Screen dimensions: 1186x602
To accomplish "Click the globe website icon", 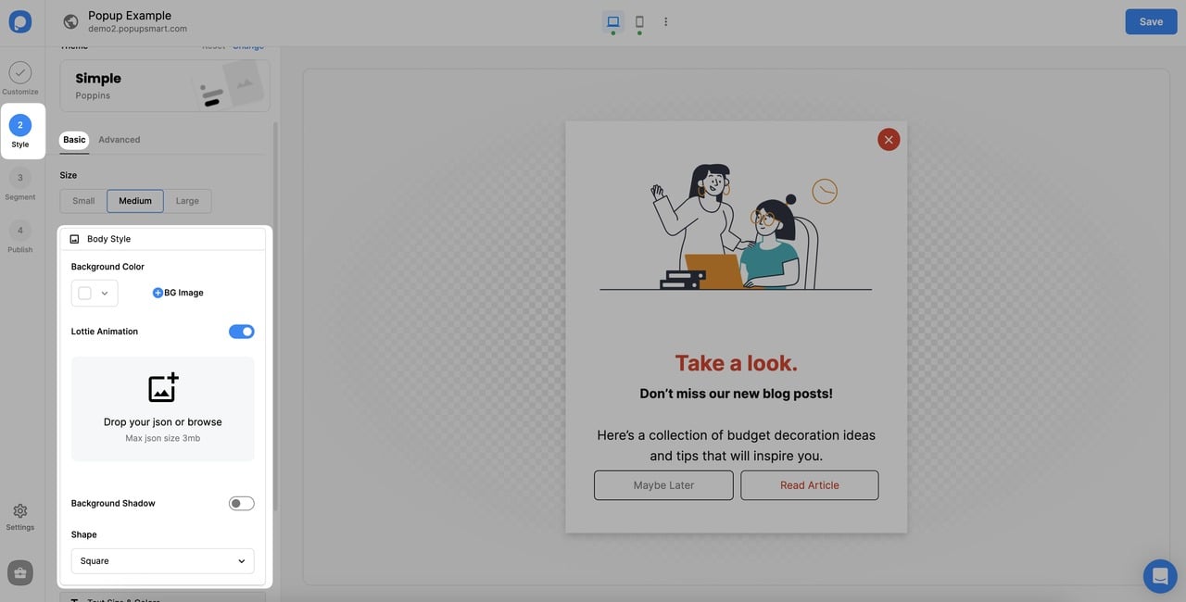I will pos(70,22).
